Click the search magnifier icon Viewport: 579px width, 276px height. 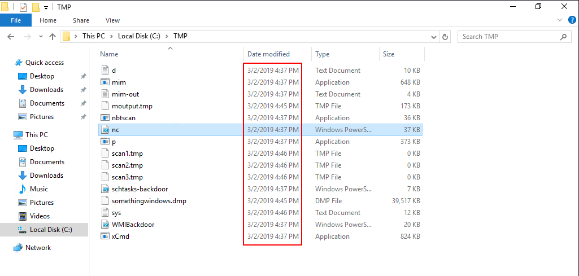pos(563,37)
